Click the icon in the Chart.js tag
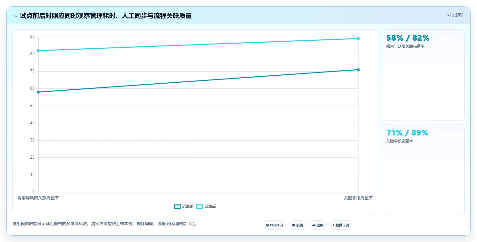This screenshot has height=242, width=477. (267, 225)
